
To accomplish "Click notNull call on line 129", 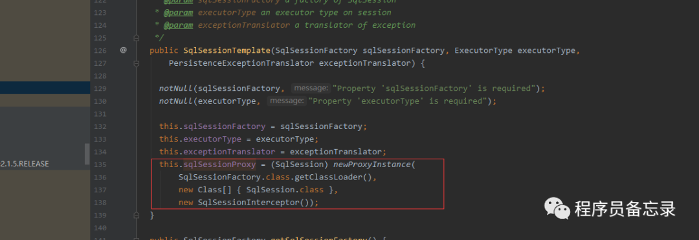I will coord(176,88).
